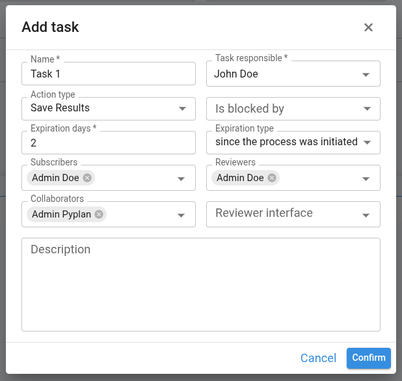Screen dimensions: 402x381
Task: Close the Add task dialog
Action: point(368,27)
